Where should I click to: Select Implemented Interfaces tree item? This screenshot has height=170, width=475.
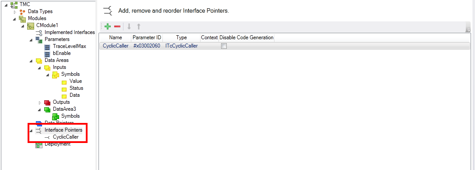69,32
